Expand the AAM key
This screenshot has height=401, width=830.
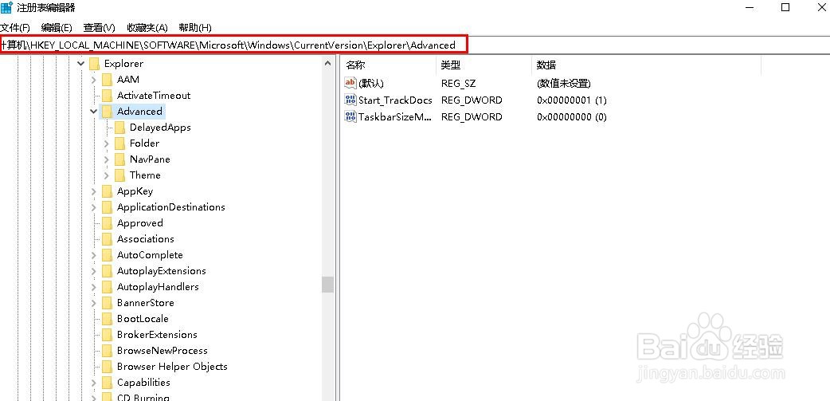coord(94,80)
